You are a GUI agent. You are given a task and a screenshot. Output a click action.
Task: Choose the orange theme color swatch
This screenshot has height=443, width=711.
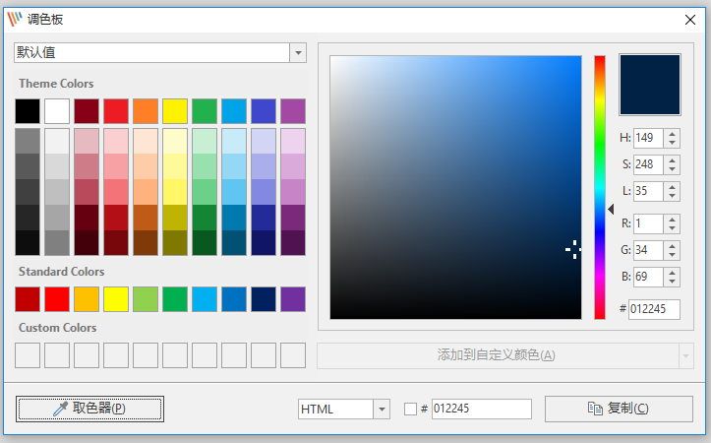[146, 111]
